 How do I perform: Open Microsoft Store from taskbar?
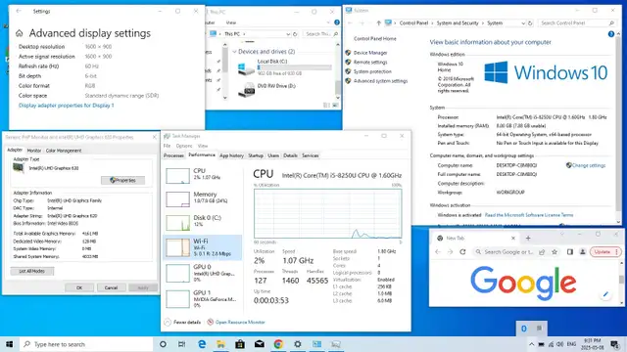click(x=240, y=344)
